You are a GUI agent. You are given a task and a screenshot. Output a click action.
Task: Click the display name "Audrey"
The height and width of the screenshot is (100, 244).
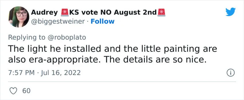44,12
